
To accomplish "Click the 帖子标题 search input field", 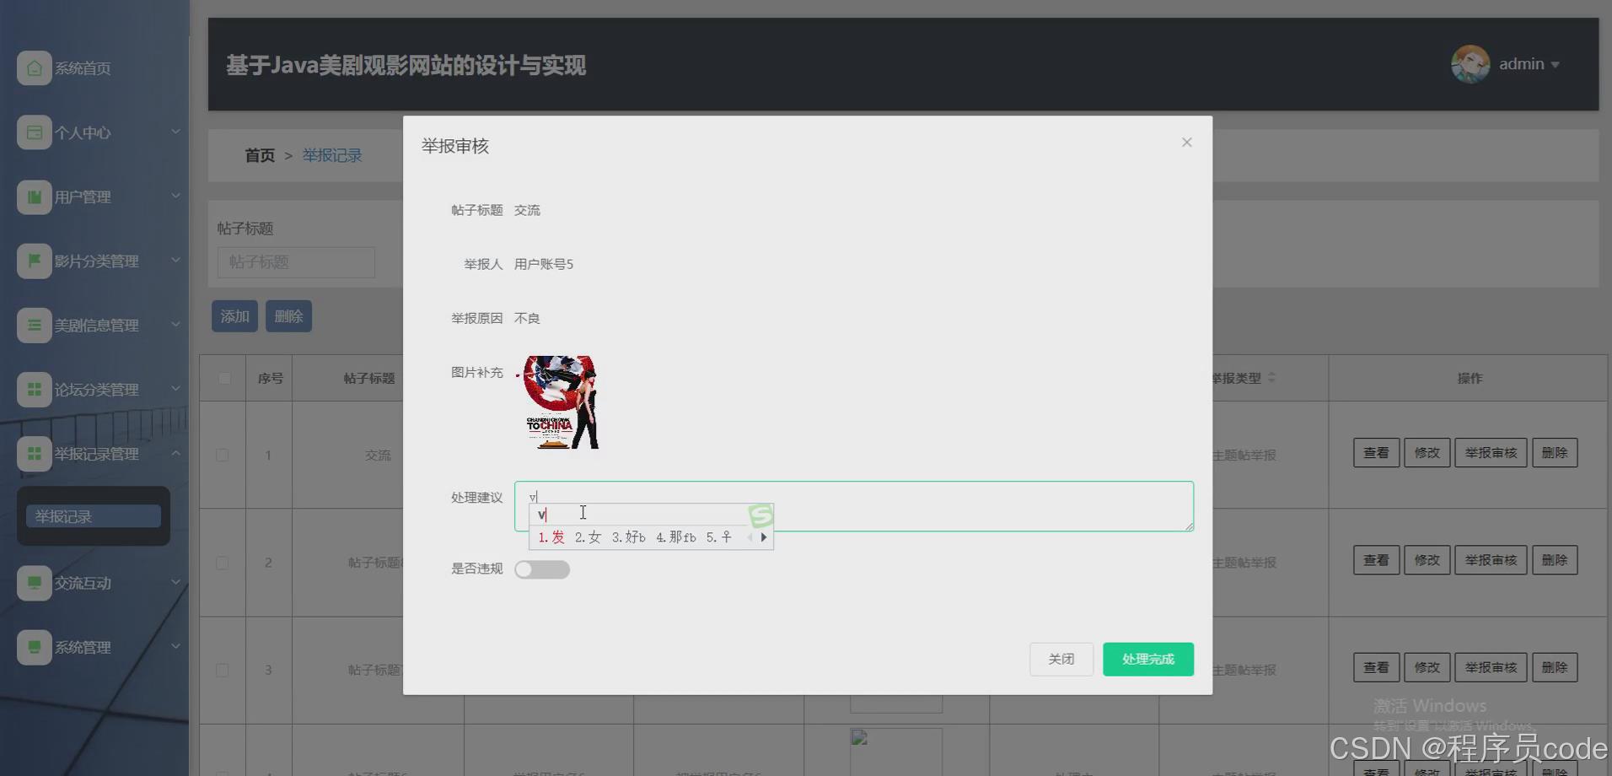I will coord(295,262).
